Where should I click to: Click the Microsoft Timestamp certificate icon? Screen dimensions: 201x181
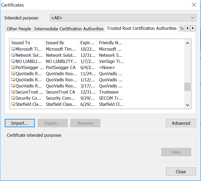pyautogui.click(x=13, y=49)
